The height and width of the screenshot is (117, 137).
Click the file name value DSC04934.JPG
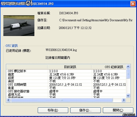coord(69,13)
